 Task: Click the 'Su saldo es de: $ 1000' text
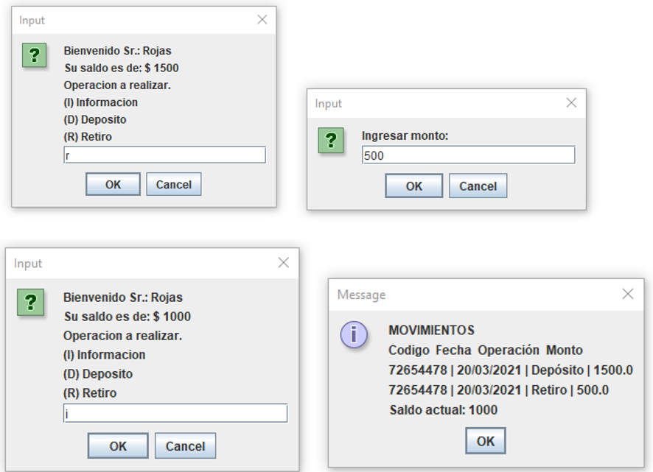(x=128, y=317)
